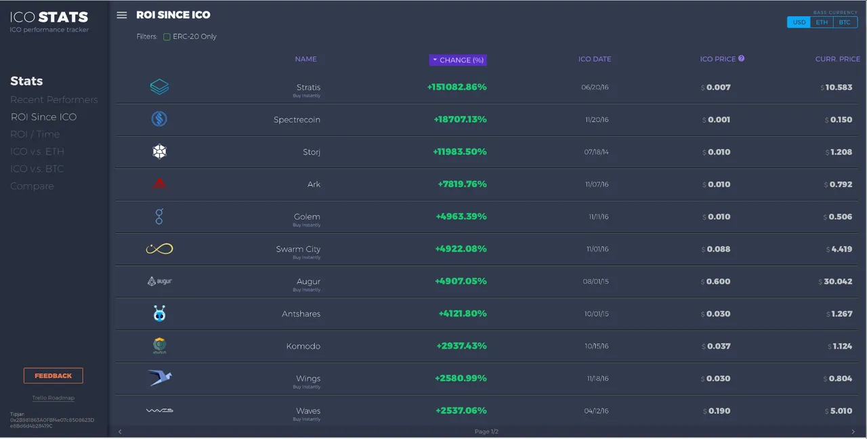Open ICO v.s. BTC in sidebar
Screen dimensions: 867x439
click(x=37, y=169)
